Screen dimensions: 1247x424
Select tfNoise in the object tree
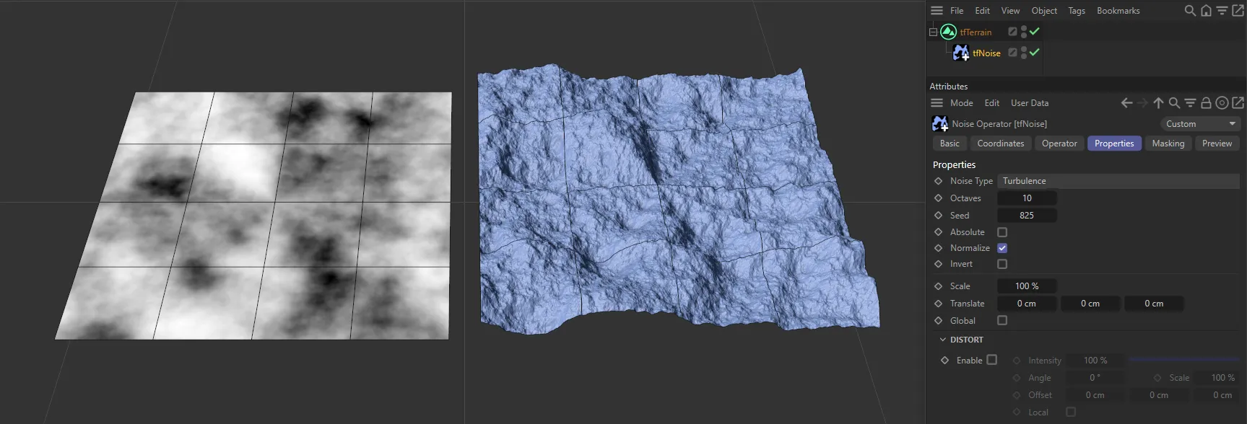[986, 53]
